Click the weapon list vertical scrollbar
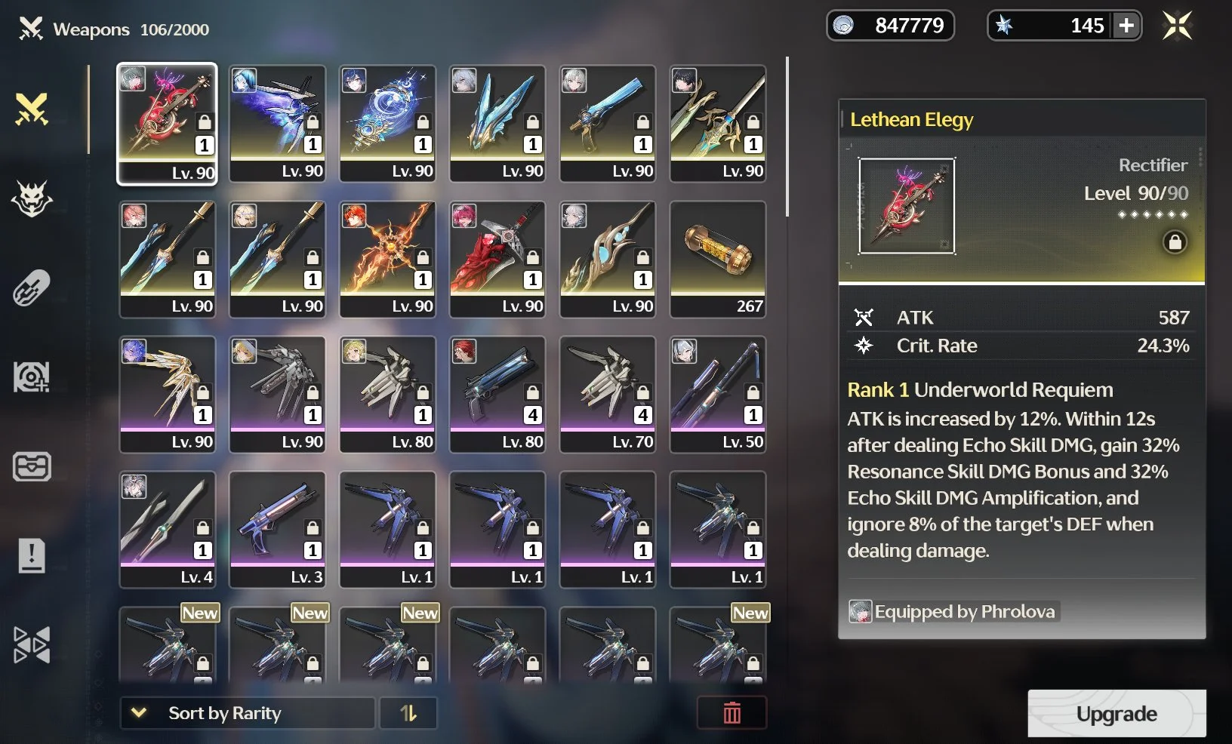Viewport: 1232px width, 744px height. point(787,137)
